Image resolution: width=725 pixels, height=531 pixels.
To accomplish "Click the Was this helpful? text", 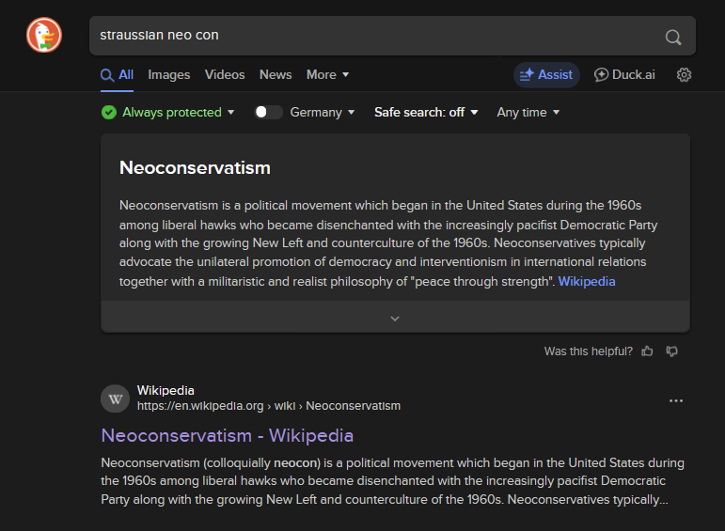I will (588, 351).
